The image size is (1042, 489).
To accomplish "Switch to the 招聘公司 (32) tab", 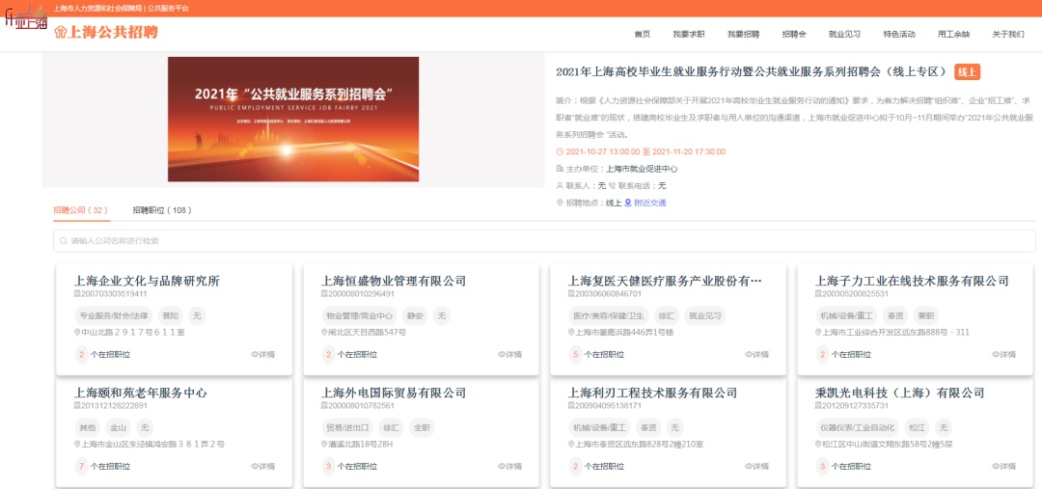I will tap(80, 210).
